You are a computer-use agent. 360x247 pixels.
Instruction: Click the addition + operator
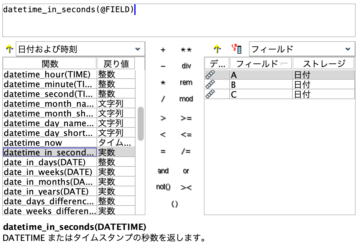pyautogui.click(x=163, y=50)
